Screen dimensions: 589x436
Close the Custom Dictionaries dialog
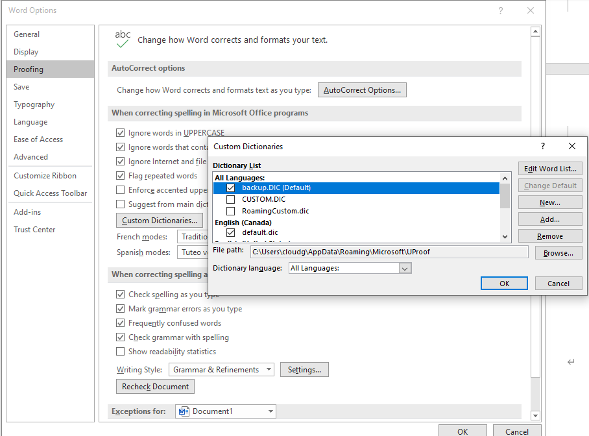point(571,146)
